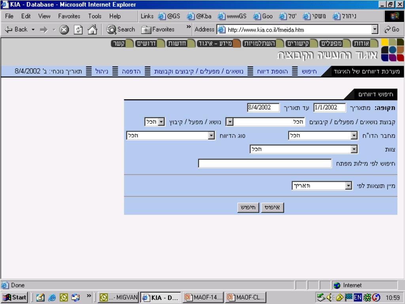Click the Forward arrow button
Image resolution: width=405 pixels, height=304 pixels.
[44, 30]
